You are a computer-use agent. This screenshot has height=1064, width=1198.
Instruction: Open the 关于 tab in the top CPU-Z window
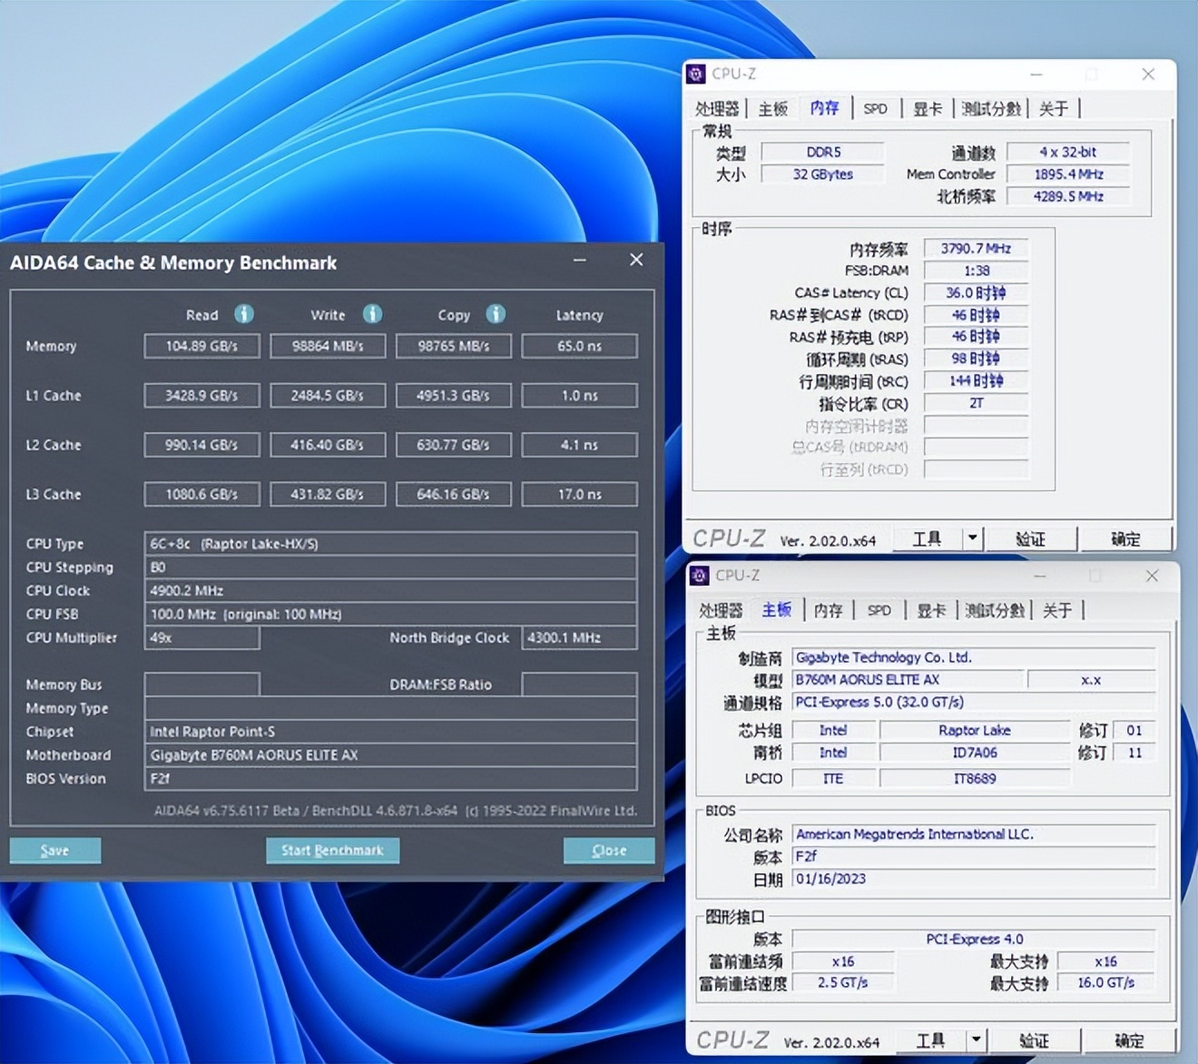[x=1054, y=108]
